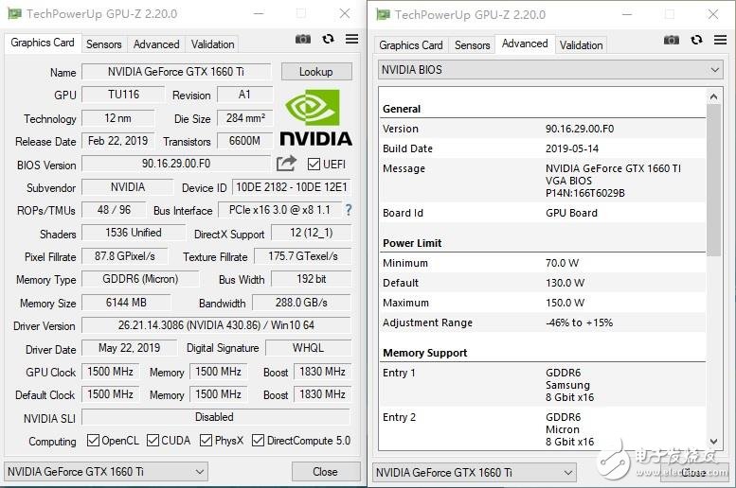The image size is (736, 488).
Task: Switch to Validation tab in left window
Action: tap(212, 44)
